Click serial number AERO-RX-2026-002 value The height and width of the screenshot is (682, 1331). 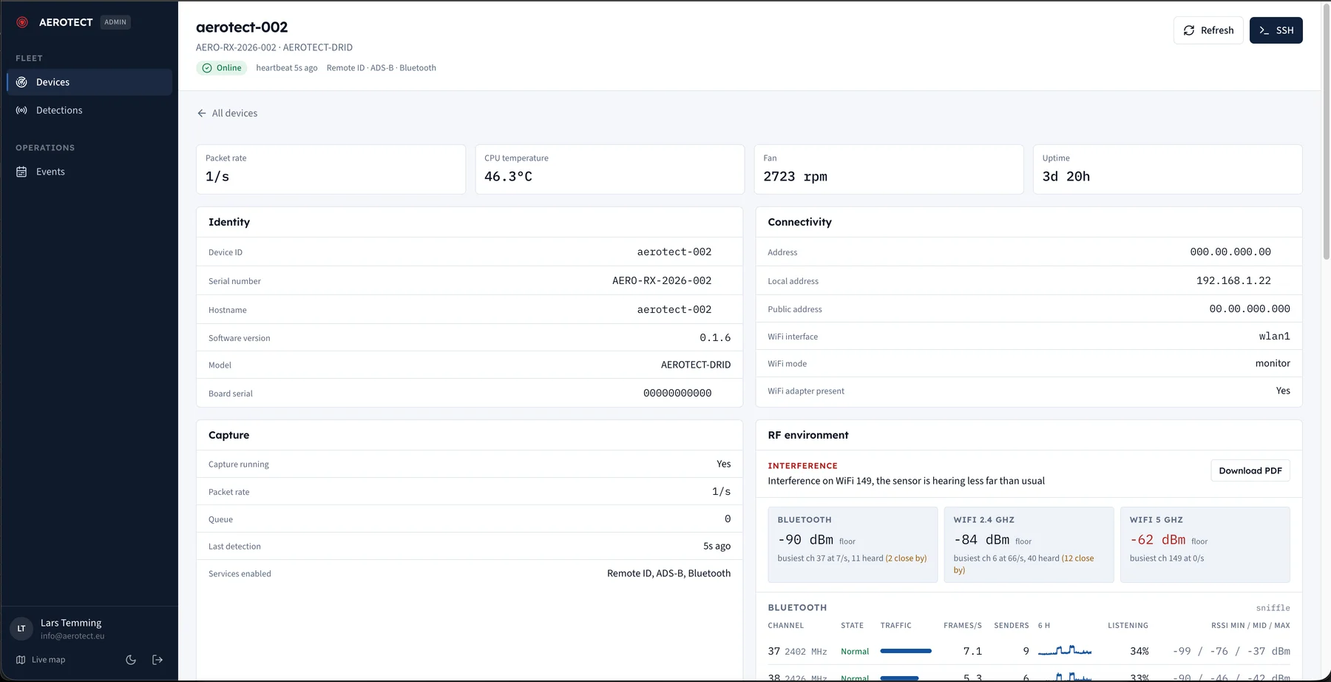pyautogui.click(x=662, y=281)
